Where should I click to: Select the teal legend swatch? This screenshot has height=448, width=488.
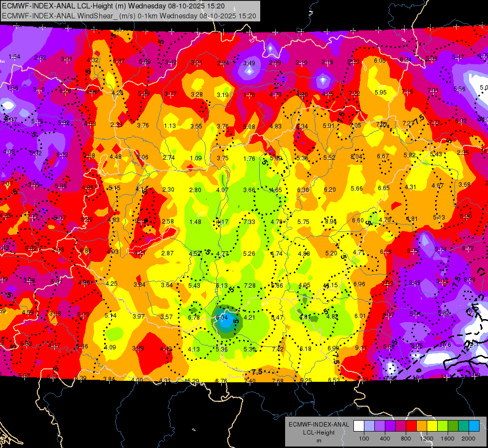pyautogui.click(x=464, y=426)
